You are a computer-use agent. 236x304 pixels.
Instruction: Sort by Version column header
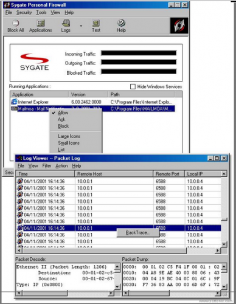[x=88, y=94]
